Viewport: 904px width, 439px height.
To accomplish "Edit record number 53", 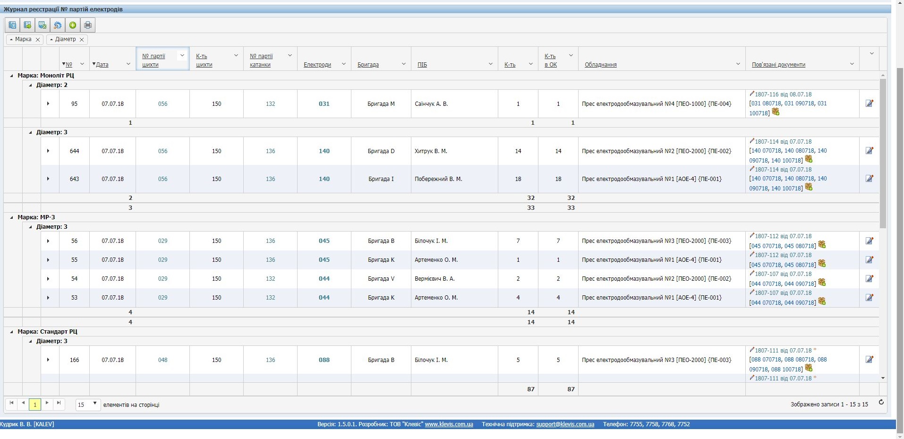I will (x=869, y=298).
